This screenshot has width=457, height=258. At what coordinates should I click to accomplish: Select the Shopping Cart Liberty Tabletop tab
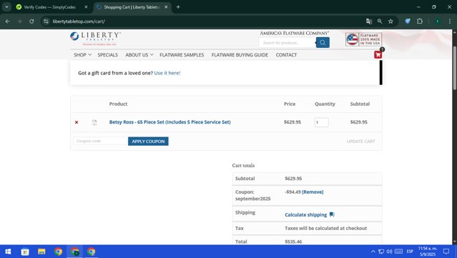coord(132,7)
